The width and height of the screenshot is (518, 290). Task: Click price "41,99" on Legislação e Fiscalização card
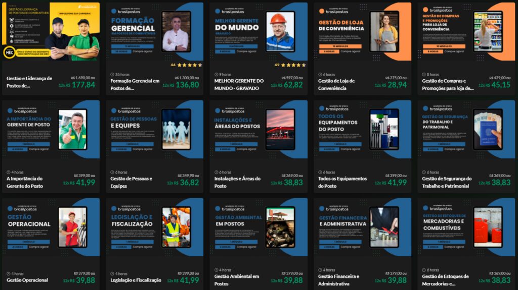[x=189, y=280]
